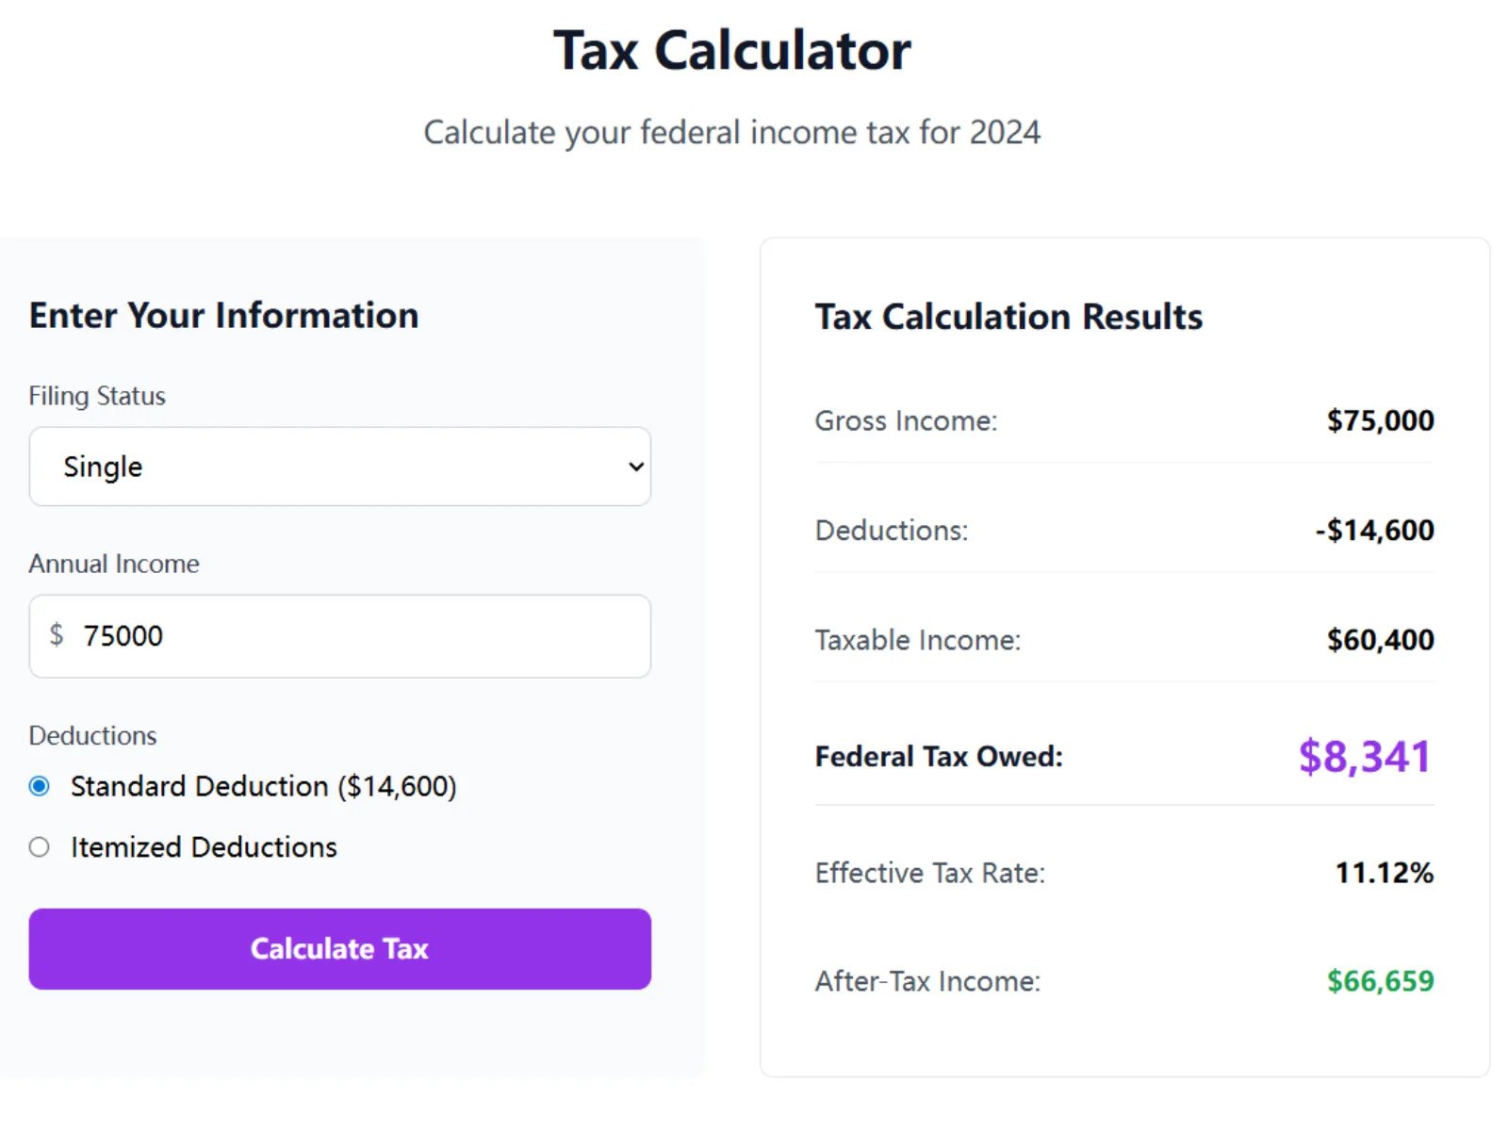Click the 'Annual Income' field label
Screen dimensions: 1508x1131
tap(114, 564)
